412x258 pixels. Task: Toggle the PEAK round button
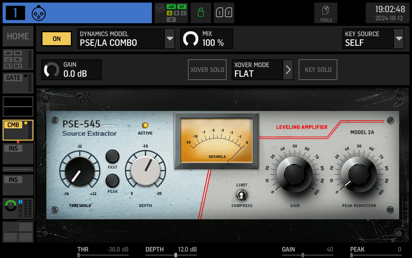pos(113,181)
